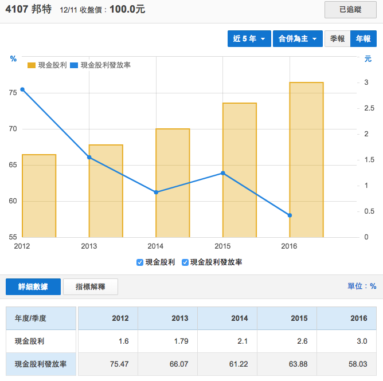Open the 近 5 年 period dropdown
The image size is (383, 381).
tap(248, 38)
